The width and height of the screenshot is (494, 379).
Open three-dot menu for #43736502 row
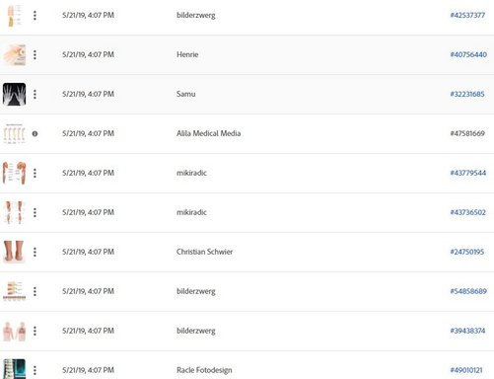[35, 212]
